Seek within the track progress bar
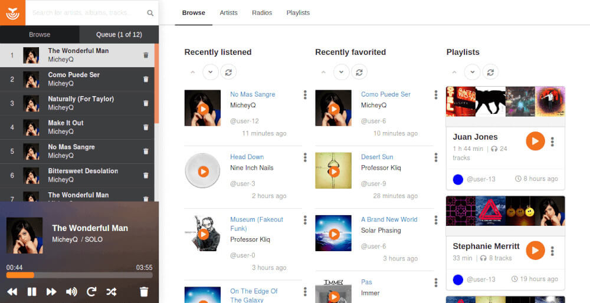Screen dimensions: 590x303 click(79, 275)
